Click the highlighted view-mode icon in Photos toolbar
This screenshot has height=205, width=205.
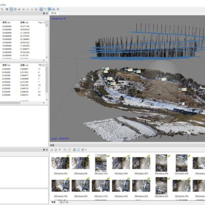click(x=78, y=150)
